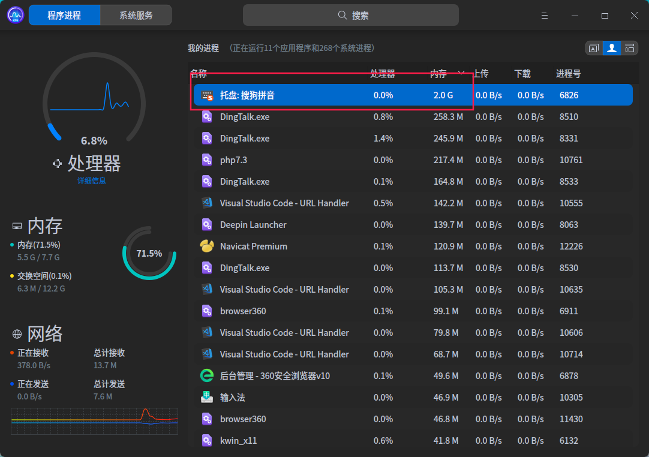The width and height of the screenshot is (649, 457).
Task: Select the My Processes user filter icon
Action: click(611, 48)
